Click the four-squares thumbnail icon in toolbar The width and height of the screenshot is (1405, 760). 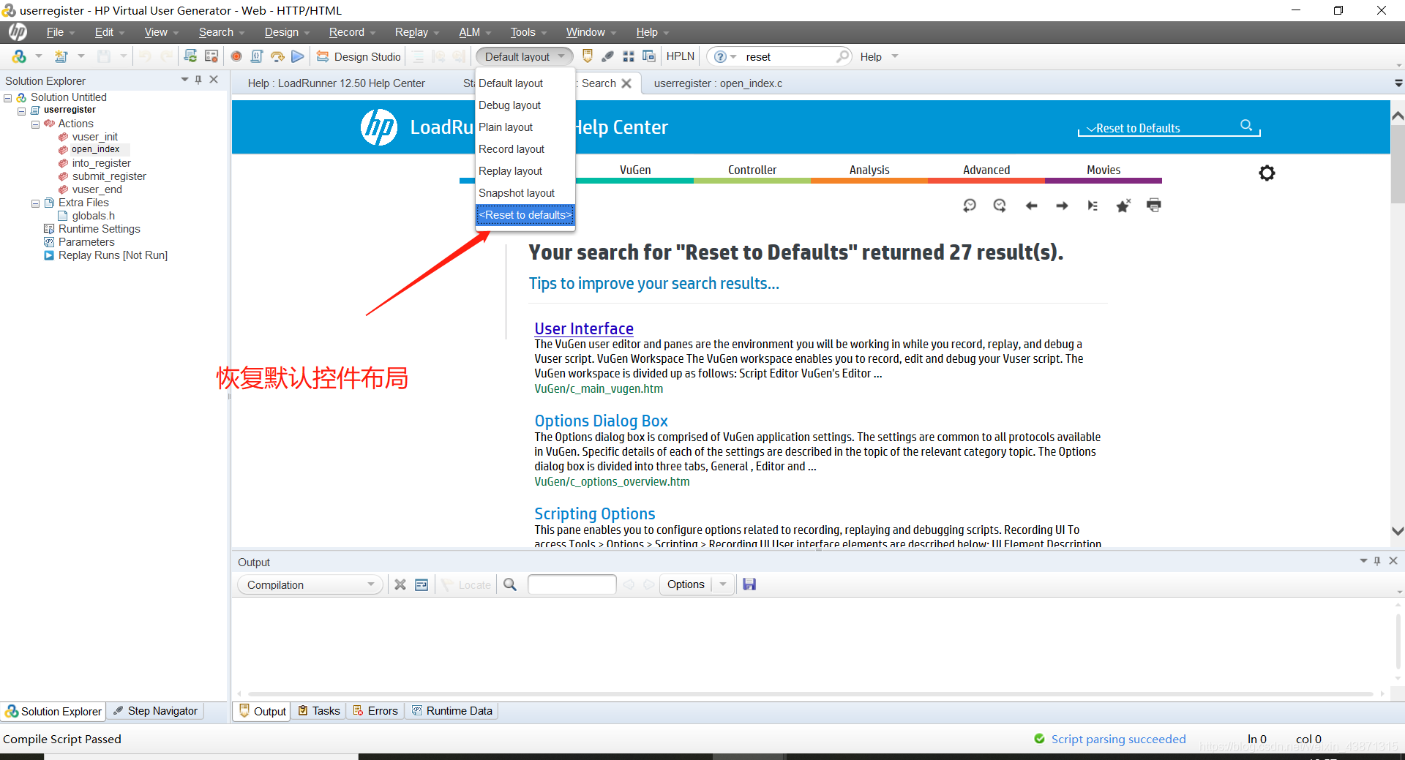(629, 56)
